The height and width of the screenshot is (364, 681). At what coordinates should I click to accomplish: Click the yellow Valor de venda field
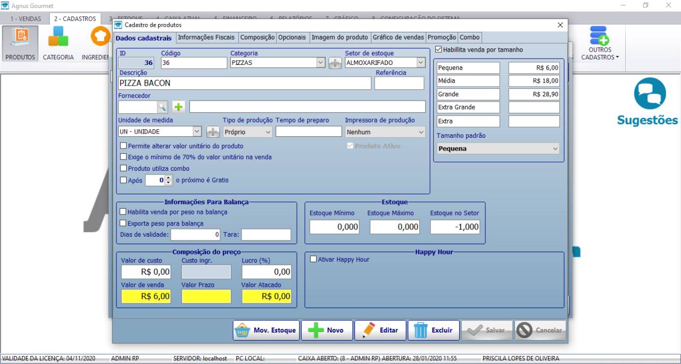coord(146,296)
